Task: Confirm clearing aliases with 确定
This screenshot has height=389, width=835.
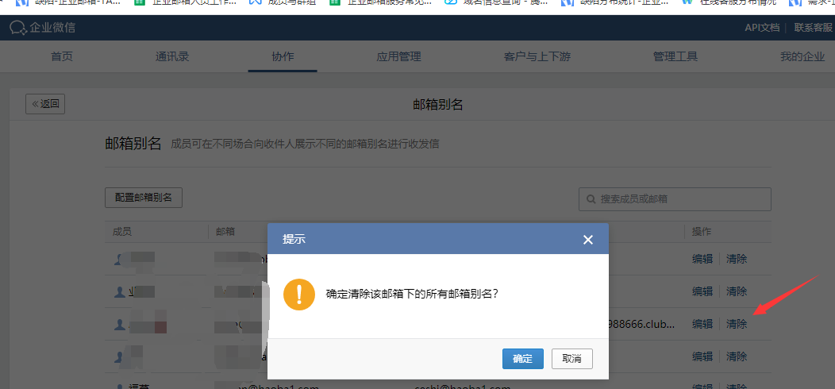Action: click(x=522, y=359)
